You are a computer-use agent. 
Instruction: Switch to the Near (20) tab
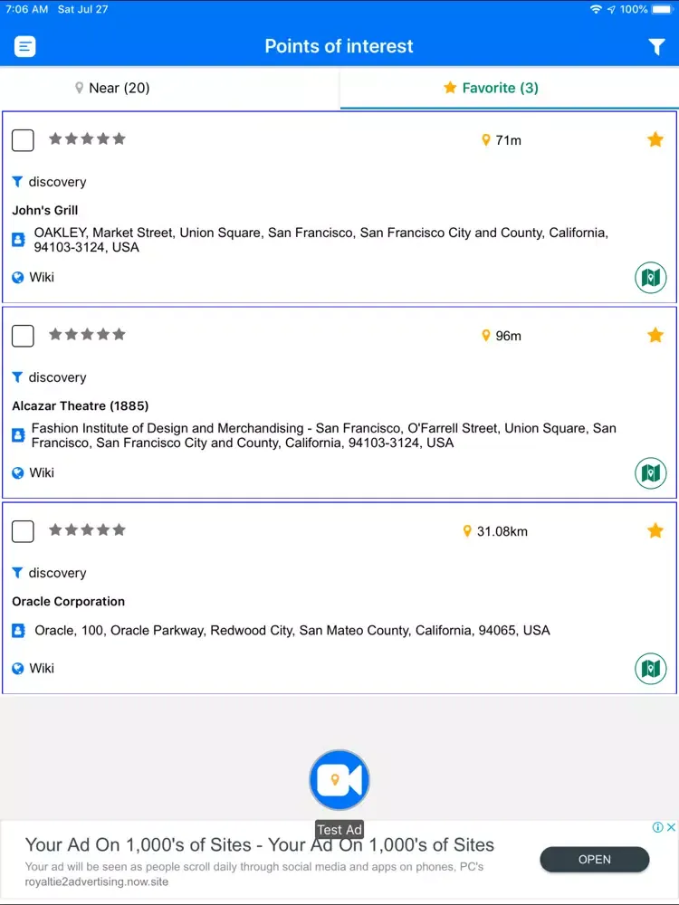(112, 88)
